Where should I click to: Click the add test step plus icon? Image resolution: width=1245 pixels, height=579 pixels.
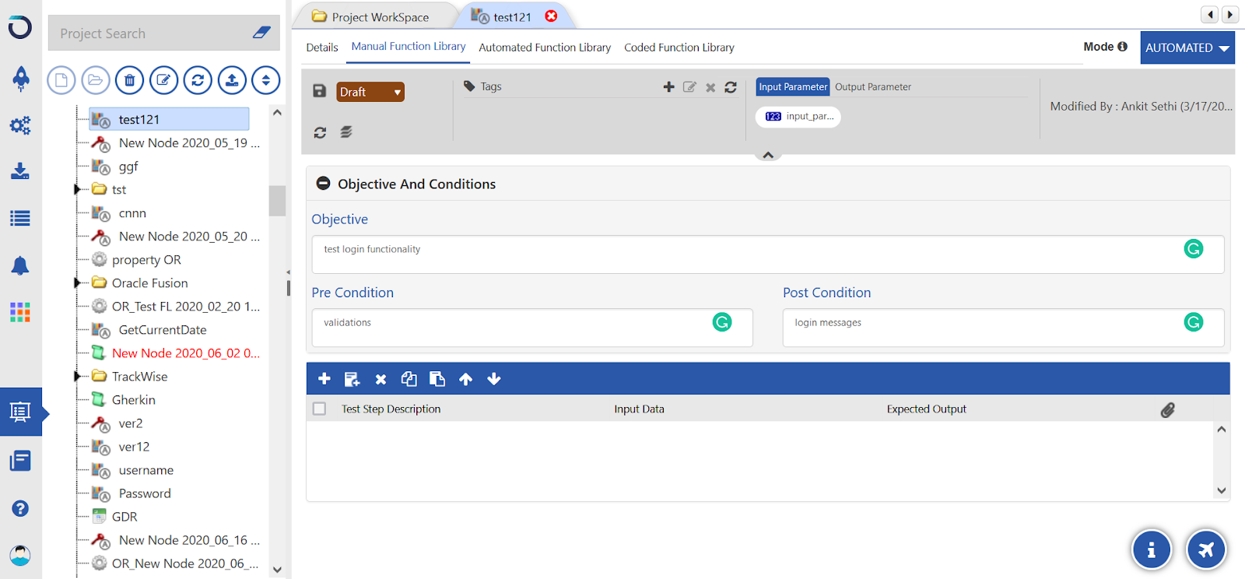pos(324,379)
